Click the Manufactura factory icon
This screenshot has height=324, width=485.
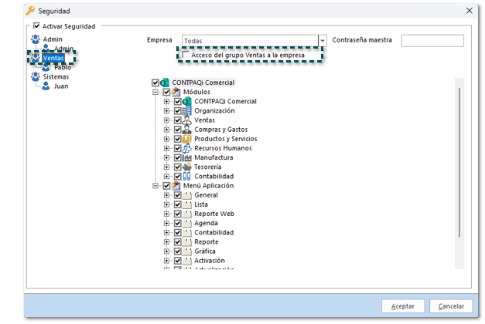point(187,157)
